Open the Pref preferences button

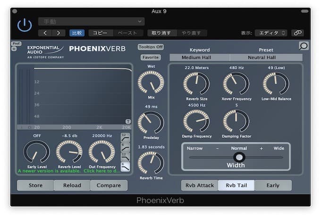coord(17,43)
